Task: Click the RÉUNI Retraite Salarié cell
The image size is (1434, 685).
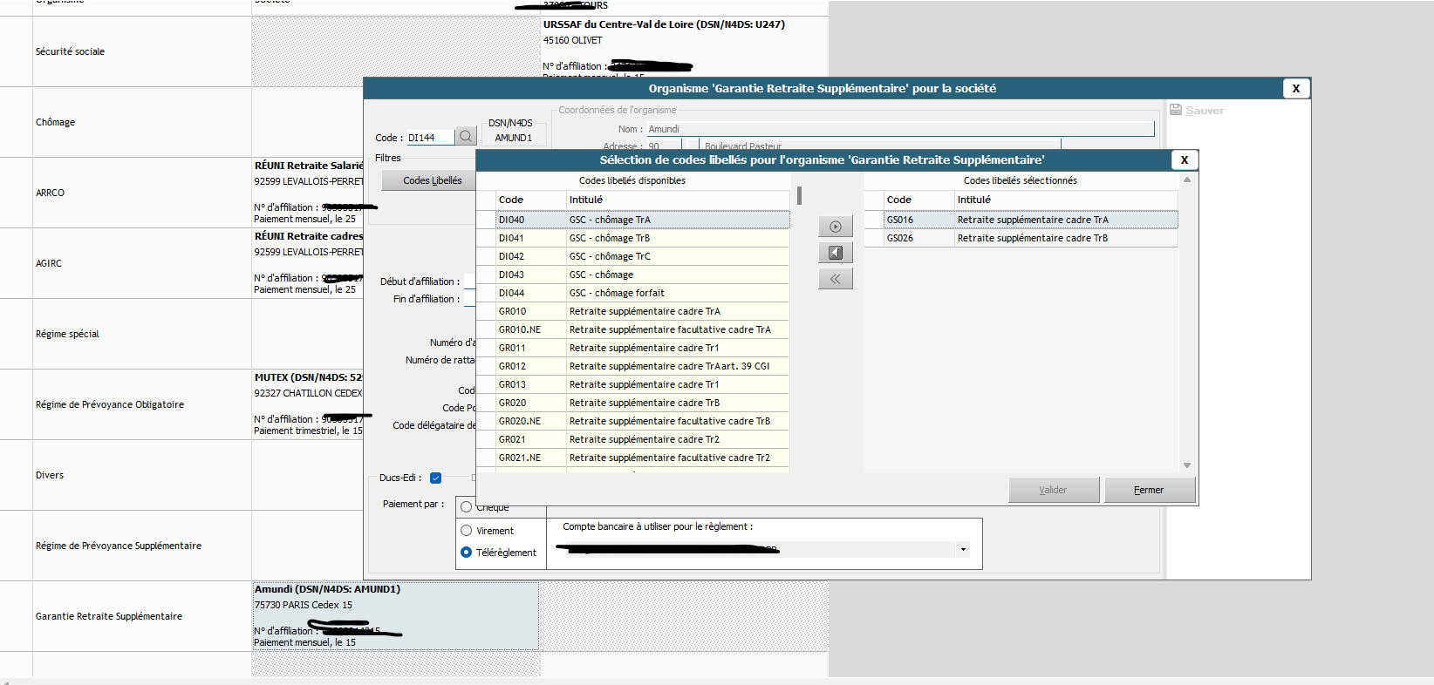Action: point(308,192)
